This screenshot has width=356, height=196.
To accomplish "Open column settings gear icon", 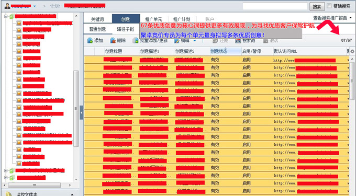I will tap(352, 51).
